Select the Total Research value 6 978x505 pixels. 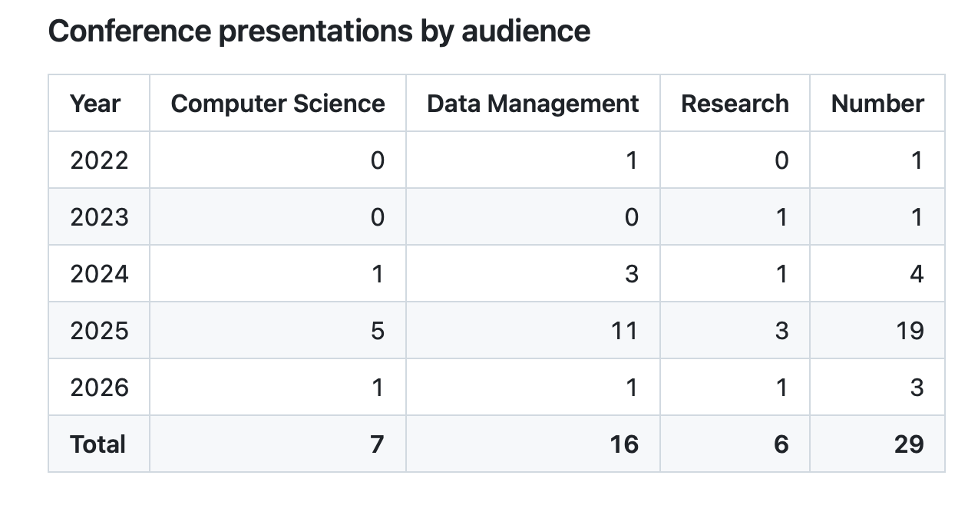(781, 444)
